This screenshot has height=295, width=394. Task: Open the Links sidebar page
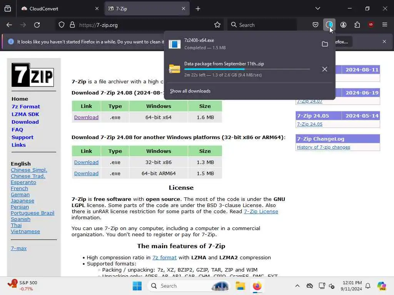(18, 145)
